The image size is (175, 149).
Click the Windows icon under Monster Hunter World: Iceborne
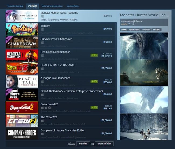[x=42, y=16]
